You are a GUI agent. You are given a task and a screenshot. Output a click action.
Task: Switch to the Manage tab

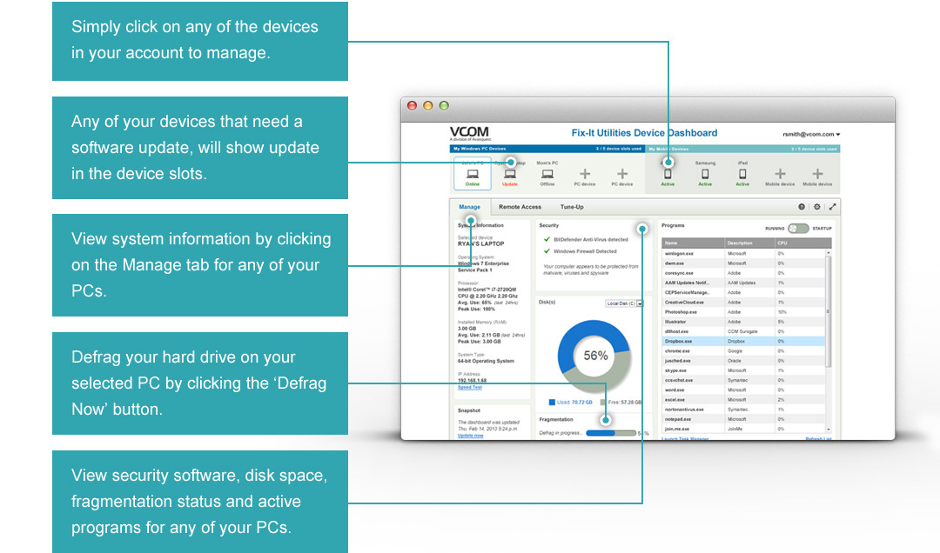tap(469, 207)
